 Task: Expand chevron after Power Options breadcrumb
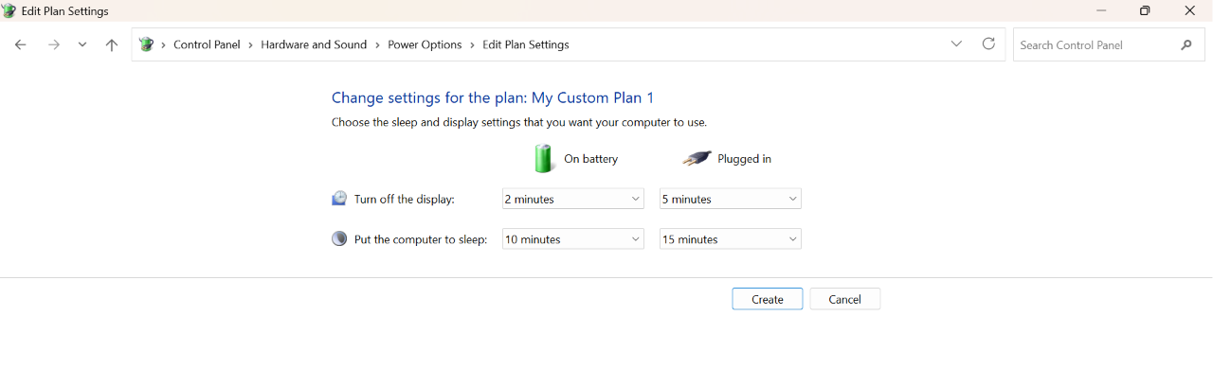pyautogui.click(x=472, y=44)
